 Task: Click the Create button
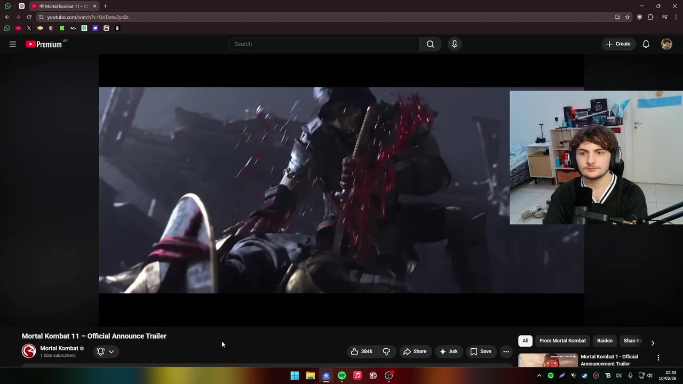618,44
